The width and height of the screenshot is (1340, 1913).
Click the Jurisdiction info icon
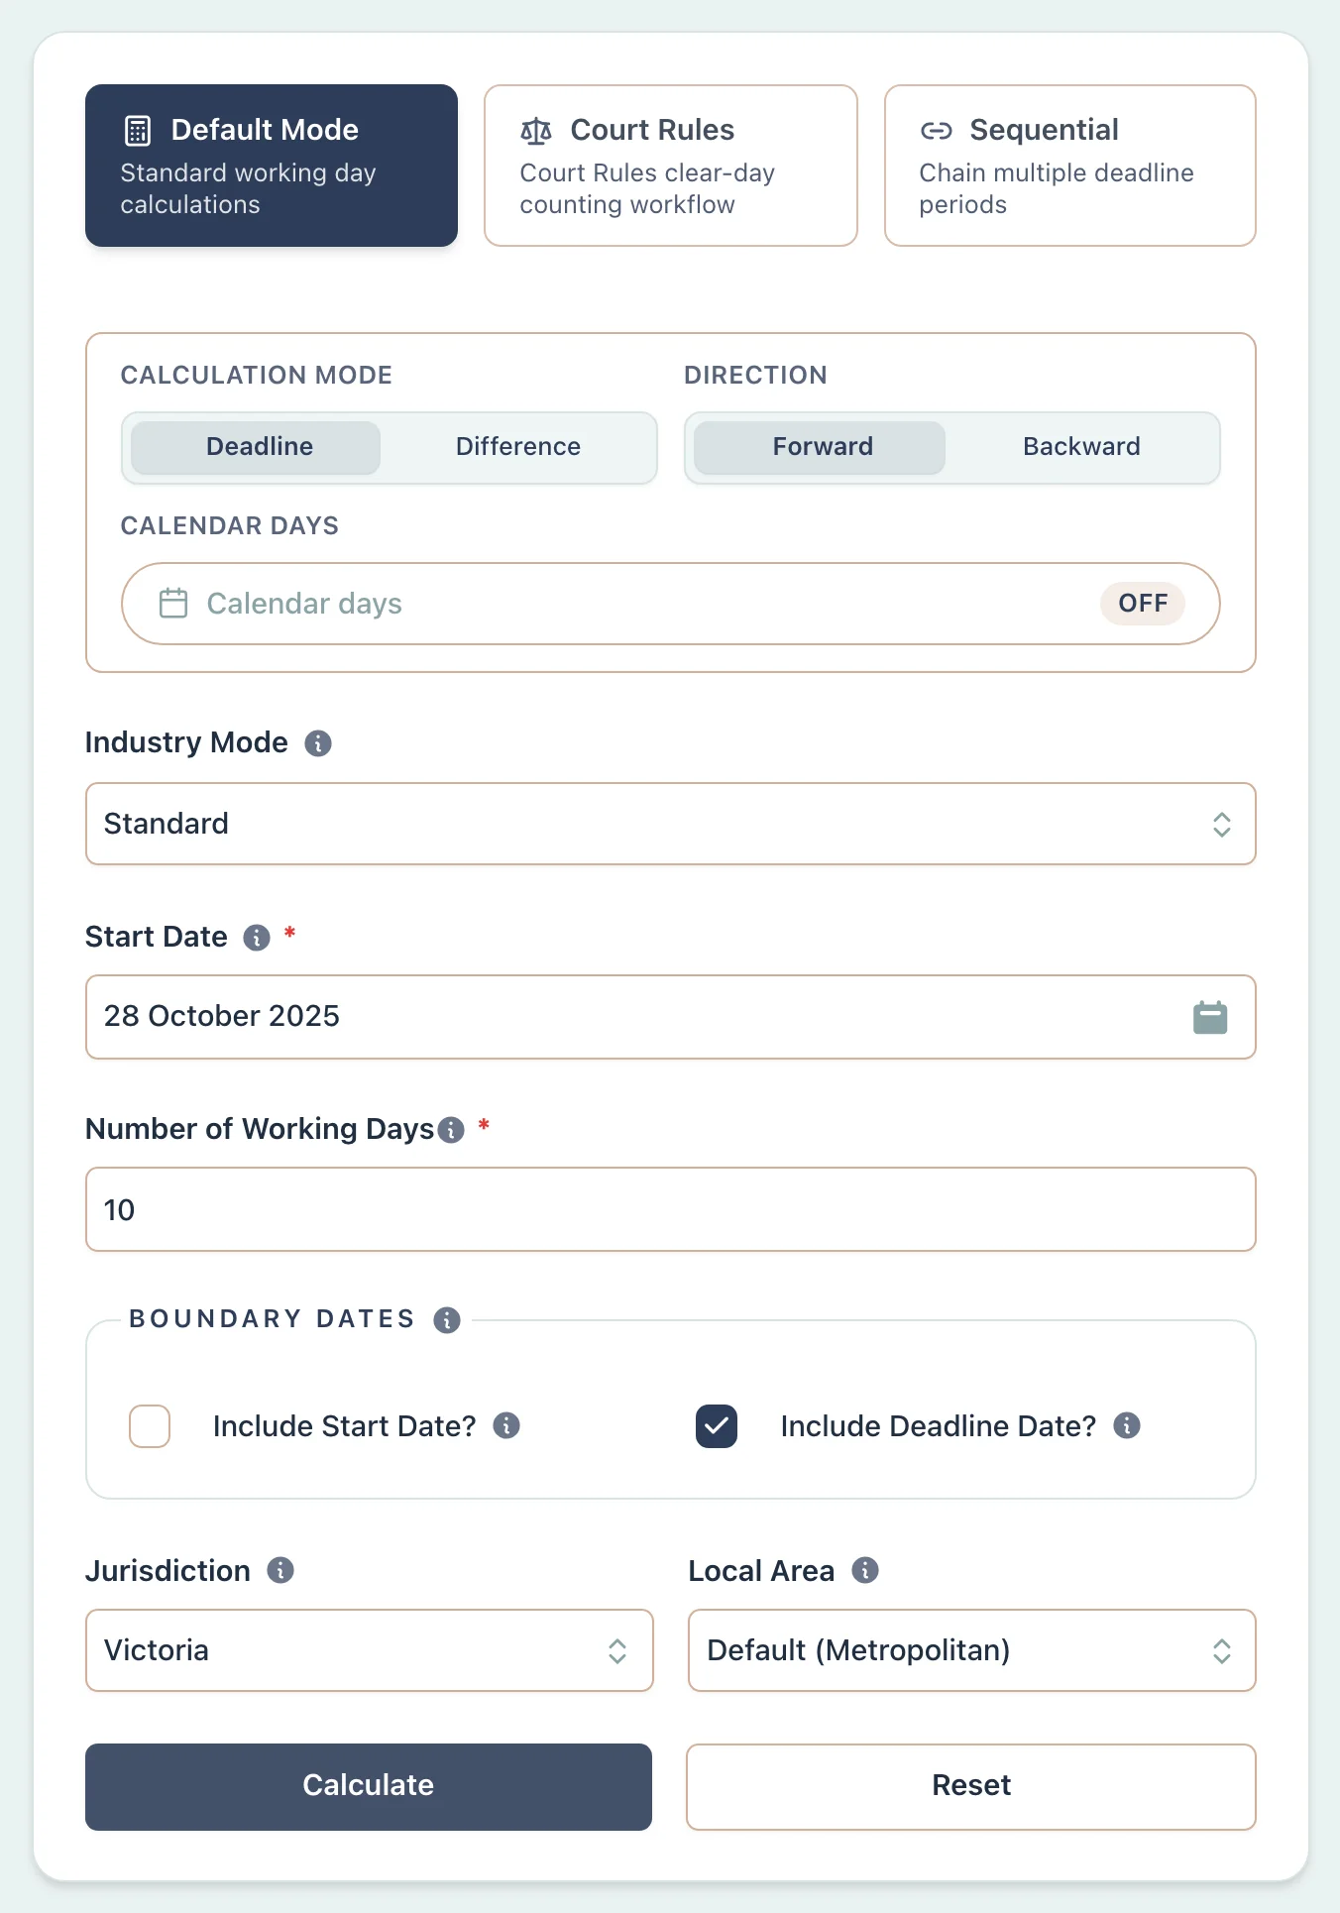(x=280, y=1571)
